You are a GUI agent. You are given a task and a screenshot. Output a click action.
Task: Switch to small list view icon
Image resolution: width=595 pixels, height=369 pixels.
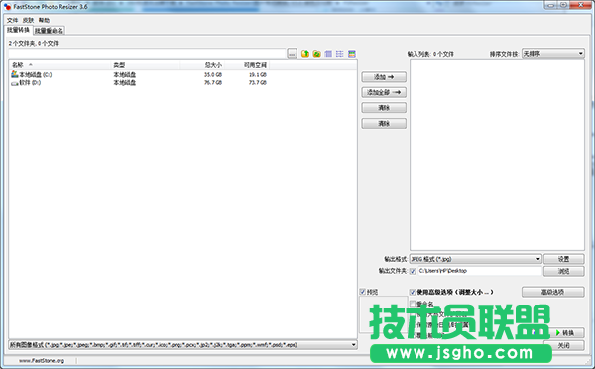tap(340, 54)
